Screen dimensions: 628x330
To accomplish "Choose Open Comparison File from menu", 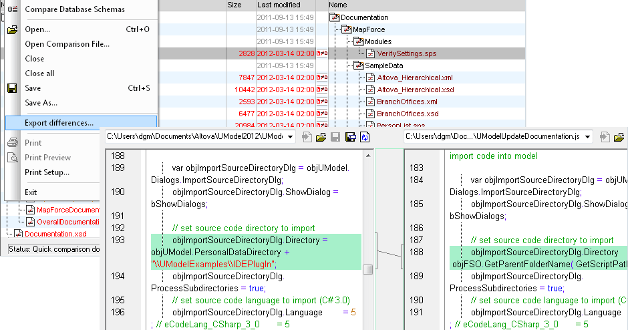I will pos(67,44).
